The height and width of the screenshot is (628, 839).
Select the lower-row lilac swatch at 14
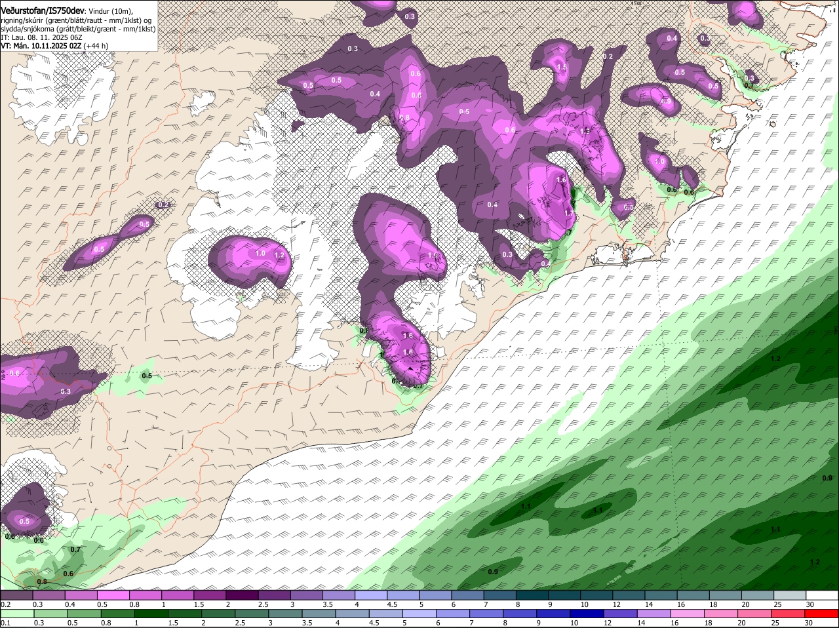pos(654,614)
